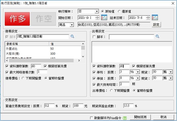Click the entry script search magnifier icon
177x121 pixels.
click(x=72, y=37)
